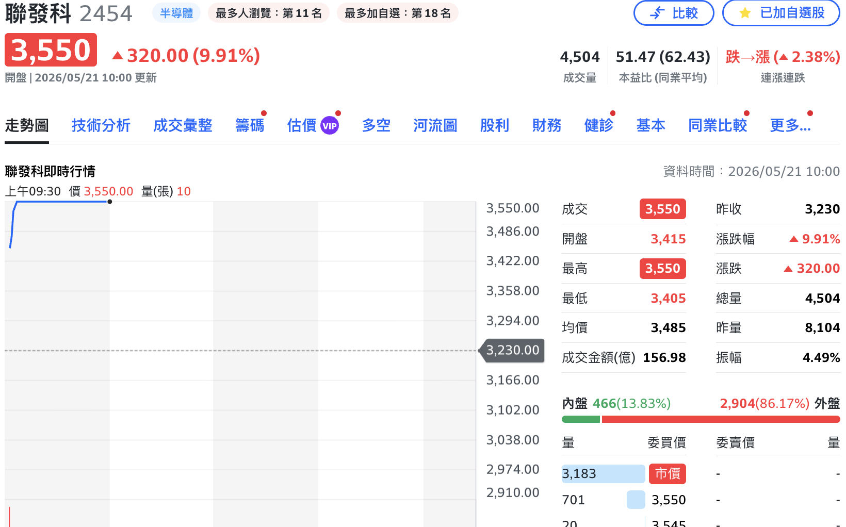Open the 半導體 industry tag
846x527 pixels.
click(x=176, y=13)
